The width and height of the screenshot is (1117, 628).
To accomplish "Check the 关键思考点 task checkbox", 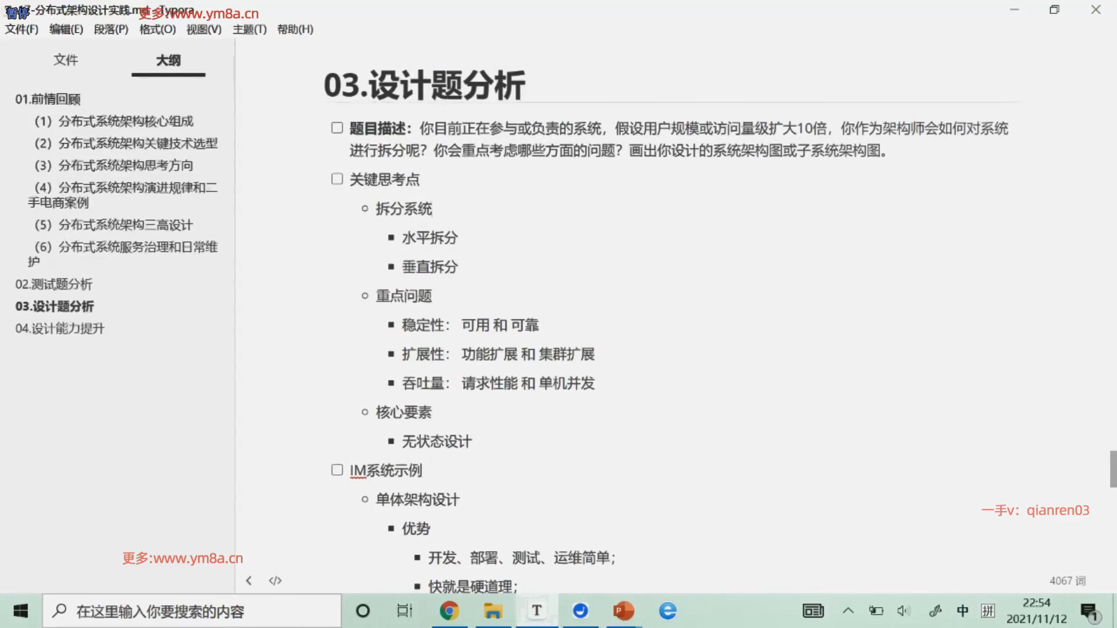I will coord(337,179).
